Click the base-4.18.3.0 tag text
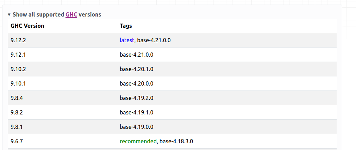Screen dimensions: 356x150 (x=176, y=142)
